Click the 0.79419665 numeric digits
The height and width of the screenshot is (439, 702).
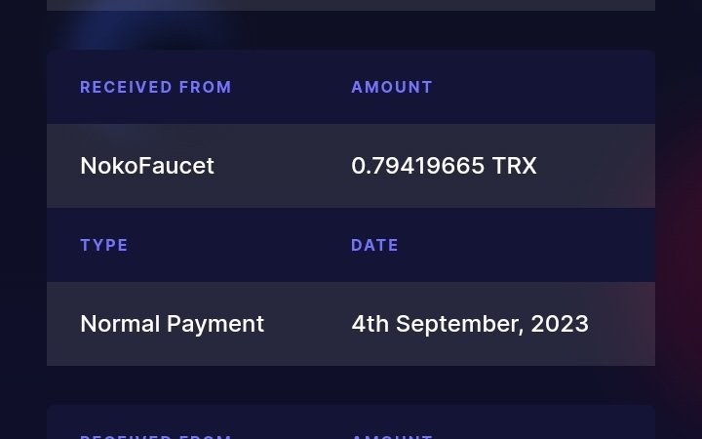pyautogui.click(x=417, y=166)
